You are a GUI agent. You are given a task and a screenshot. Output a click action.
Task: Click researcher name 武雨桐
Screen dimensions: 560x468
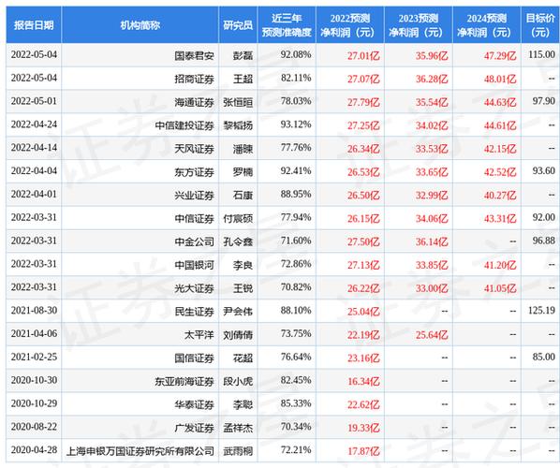pyautogui.click(x=238, y=451)
